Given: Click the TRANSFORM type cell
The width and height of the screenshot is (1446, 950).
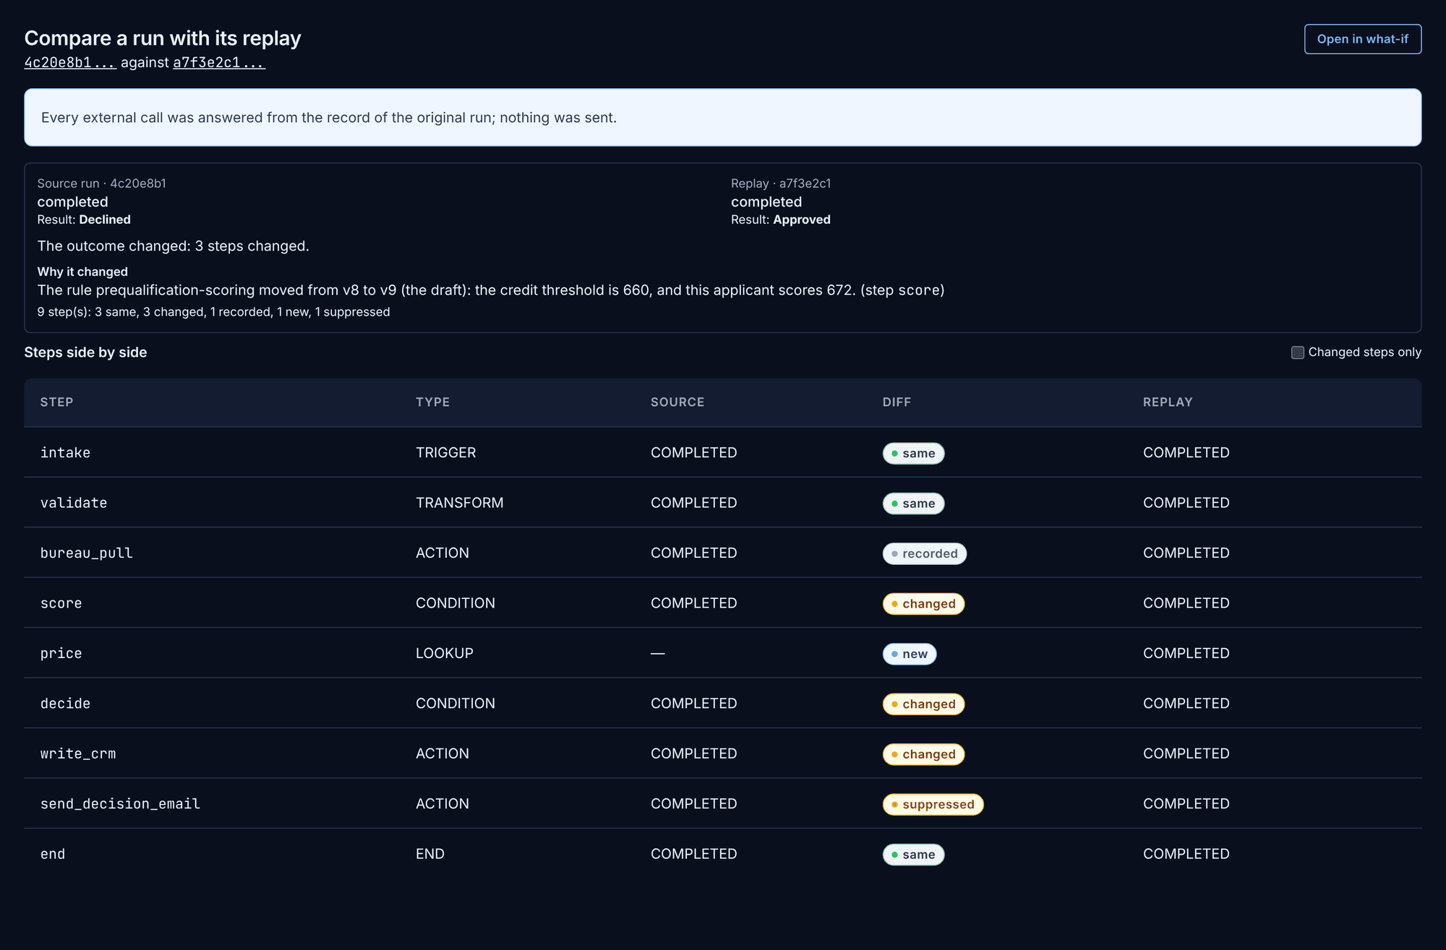Looking at the screenshot, I should 459,503.
